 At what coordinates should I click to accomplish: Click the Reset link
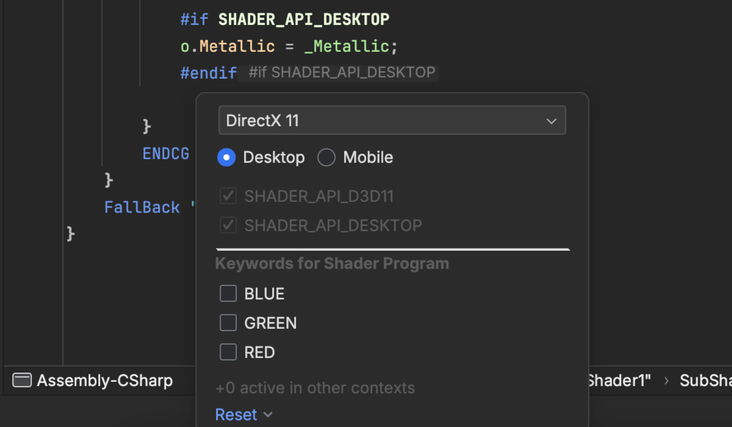(x=236, y=415)
